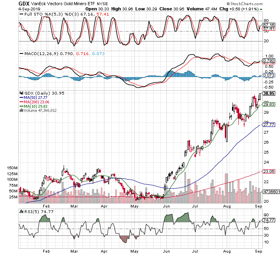Click the red 0.716 MACD signal value
The height and width of the screenshot is (255, 280).
[82, 53]
